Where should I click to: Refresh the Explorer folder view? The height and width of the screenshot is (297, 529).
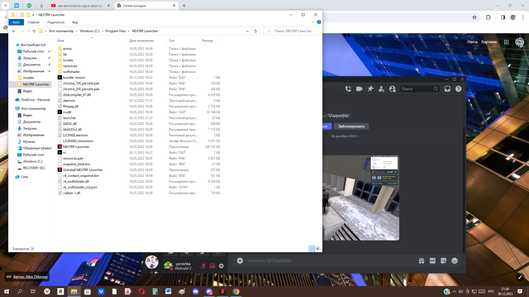256,31
